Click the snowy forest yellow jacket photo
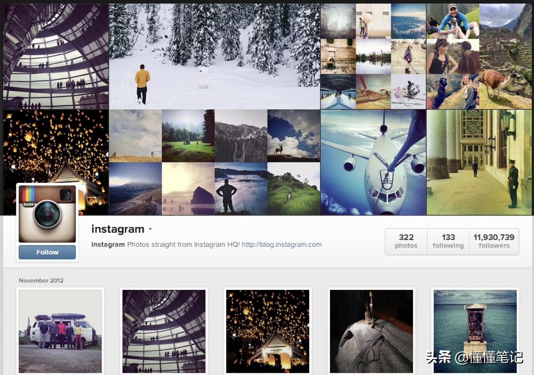This screenshot has width=534, height=375. point(214,56)
